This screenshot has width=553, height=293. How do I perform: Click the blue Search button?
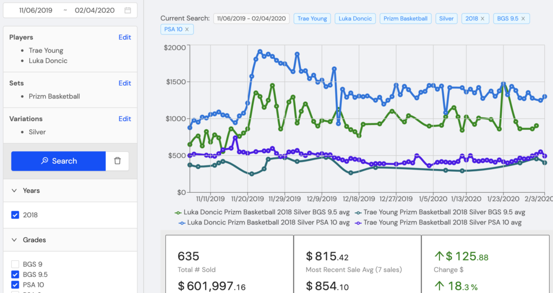tap(58, 161)
